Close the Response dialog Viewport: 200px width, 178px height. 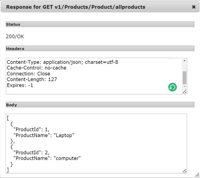(194, 7)
